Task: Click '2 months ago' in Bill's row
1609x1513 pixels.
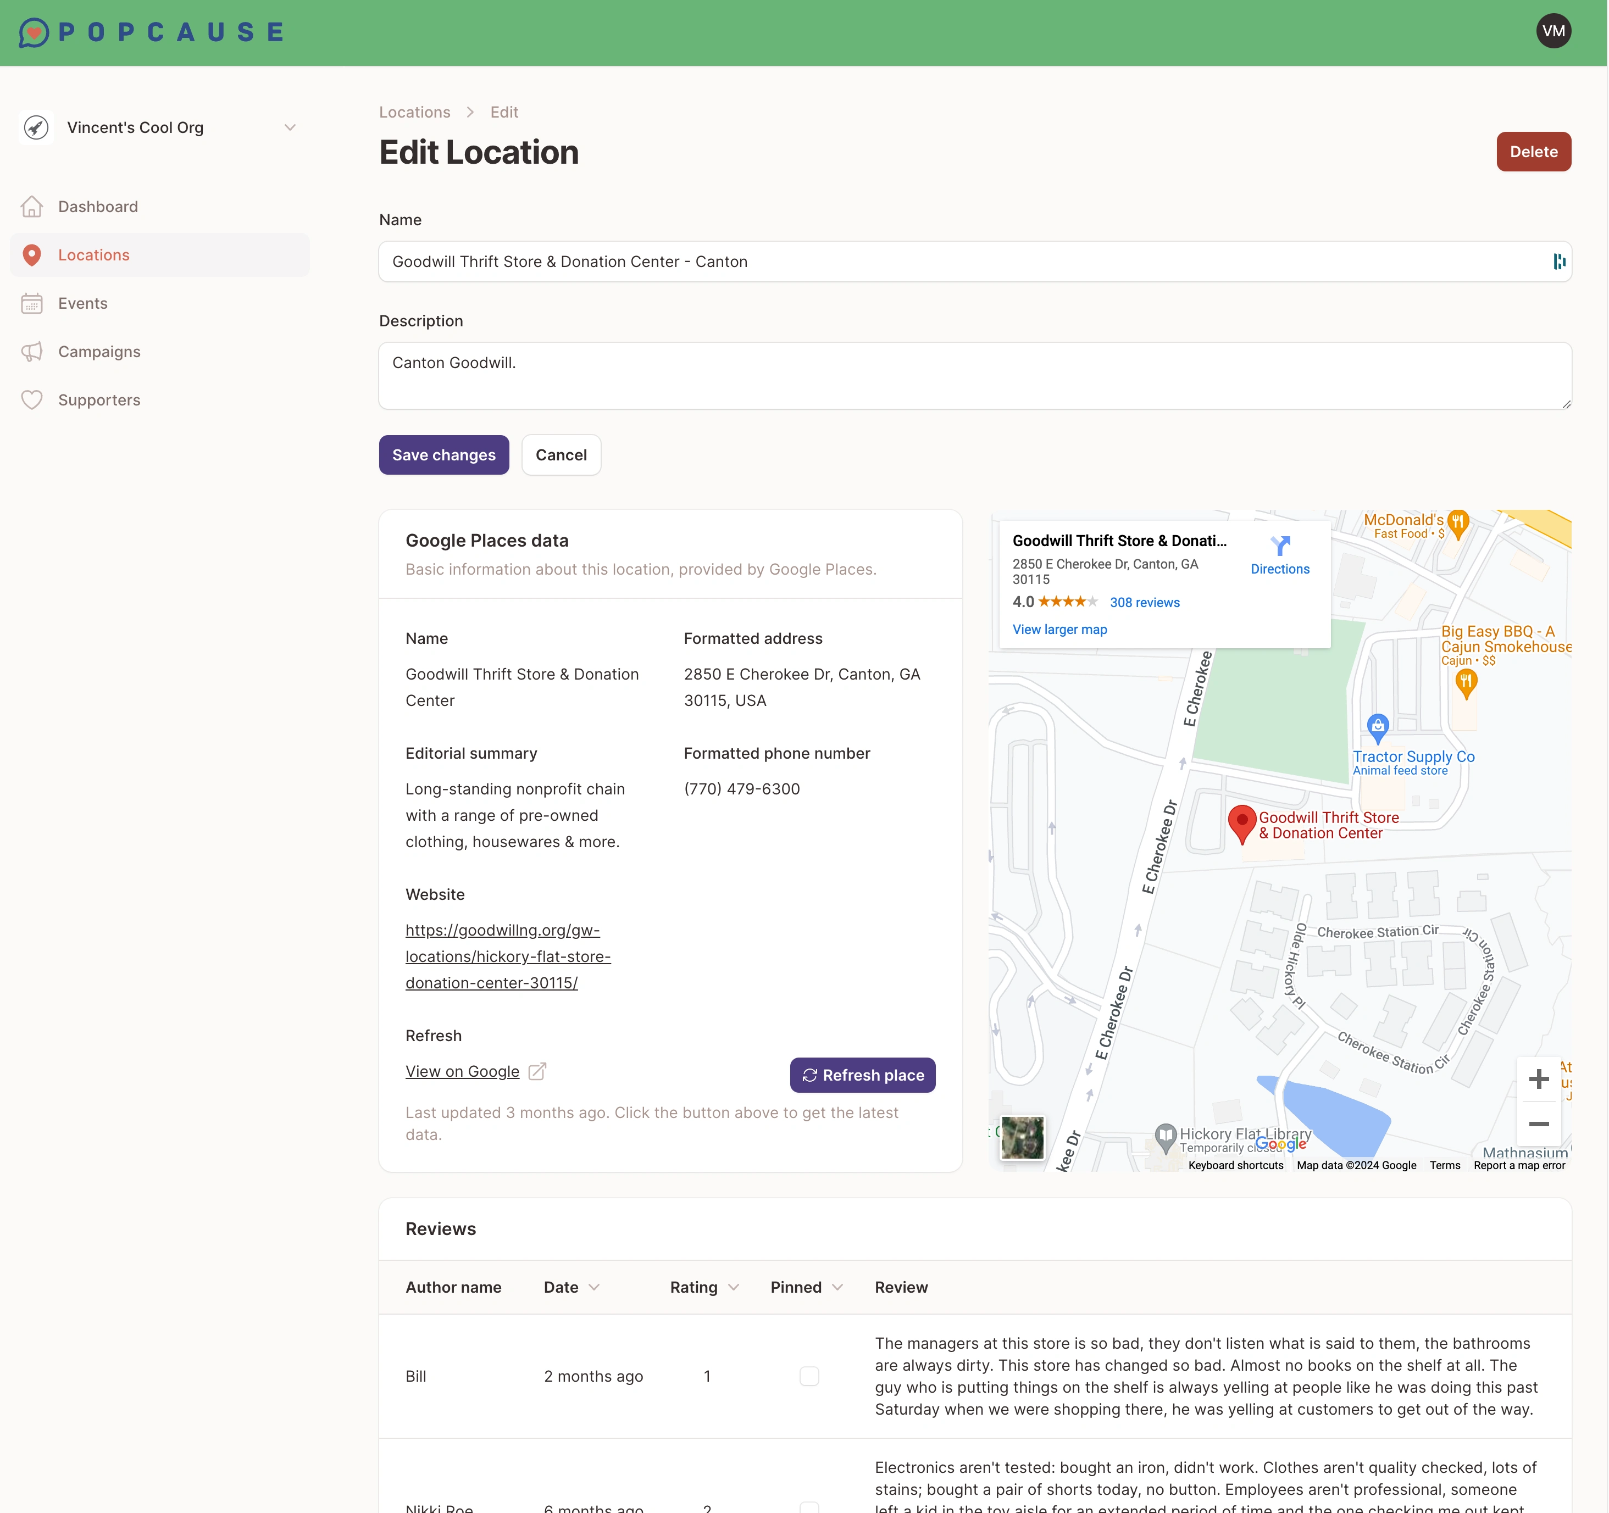Action: click(x=593, y=1377)
